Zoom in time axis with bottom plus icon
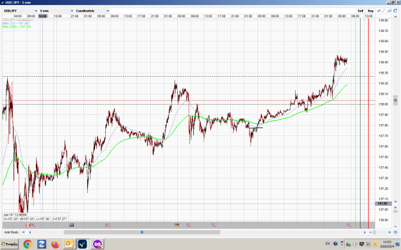 (389, 232)
